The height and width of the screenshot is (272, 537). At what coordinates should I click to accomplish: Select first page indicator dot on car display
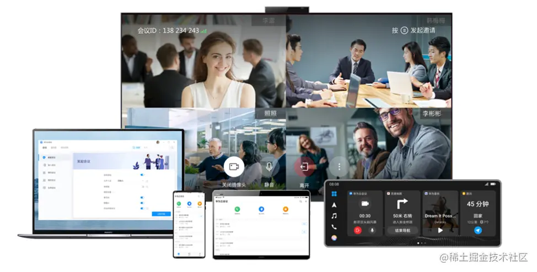[x=418, y=243]
